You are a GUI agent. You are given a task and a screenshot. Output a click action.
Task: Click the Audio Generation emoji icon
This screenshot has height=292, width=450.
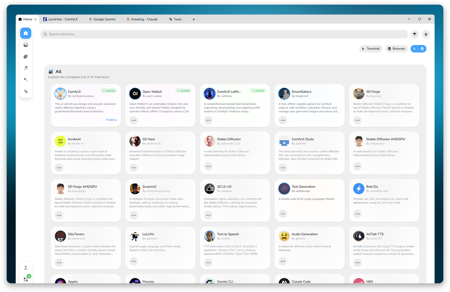click(284, 236)
